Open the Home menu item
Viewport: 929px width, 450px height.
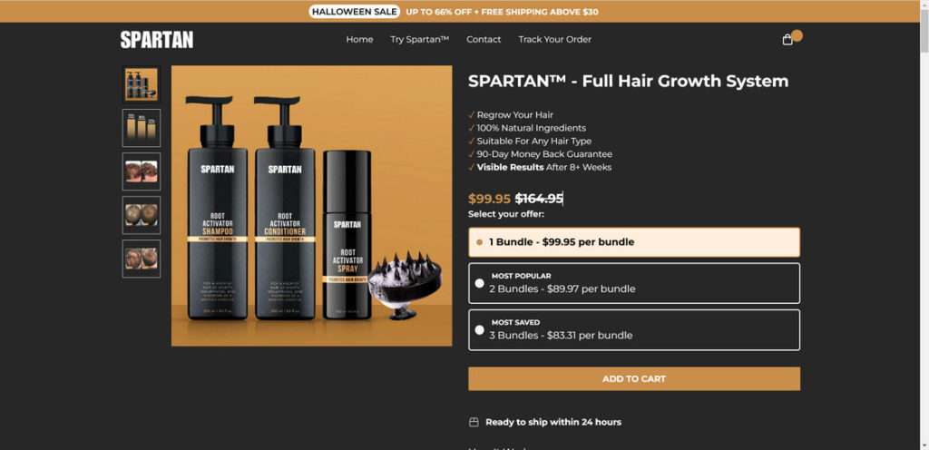pos(359,40)
